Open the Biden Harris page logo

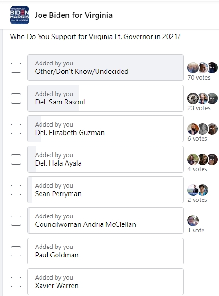point(20,15)
